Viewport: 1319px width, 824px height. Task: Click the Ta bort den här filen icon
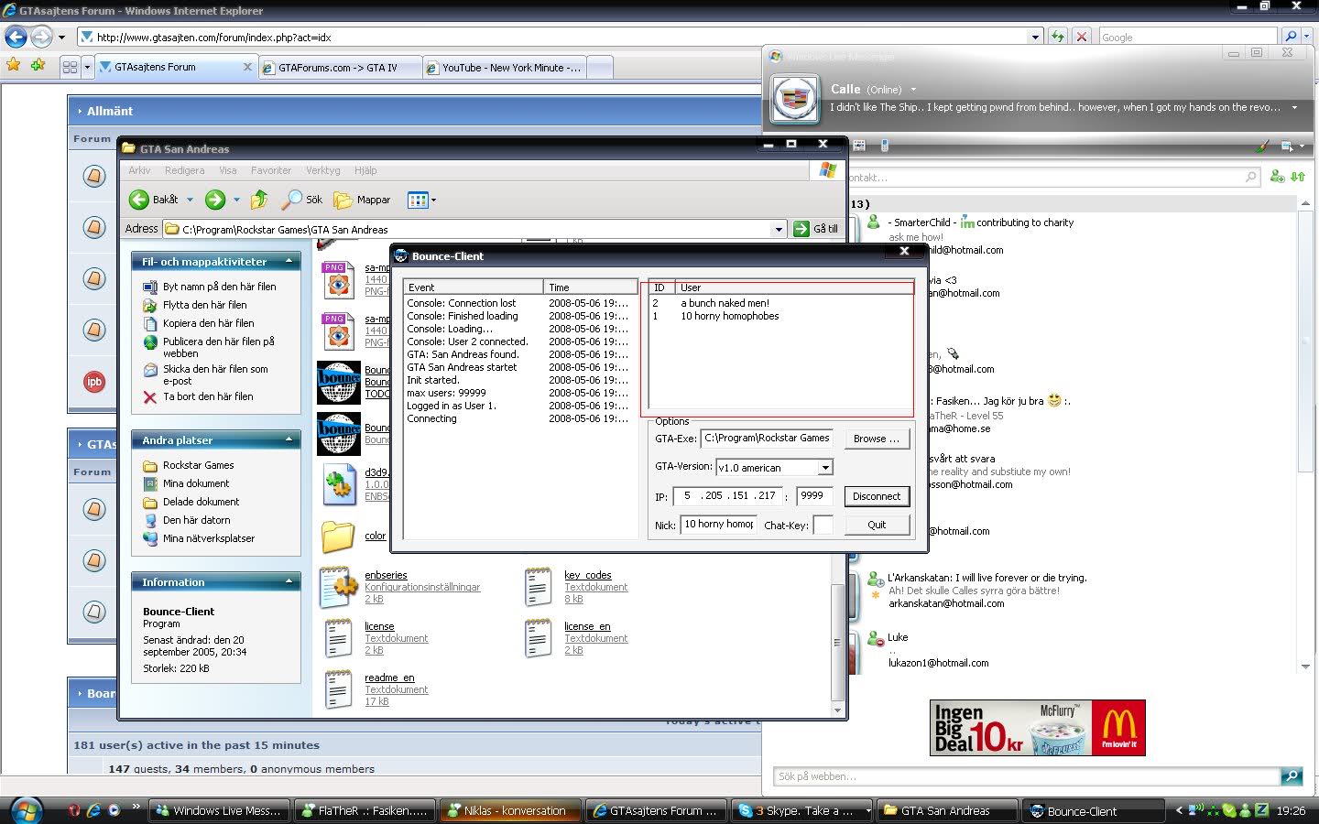point(150,397)
